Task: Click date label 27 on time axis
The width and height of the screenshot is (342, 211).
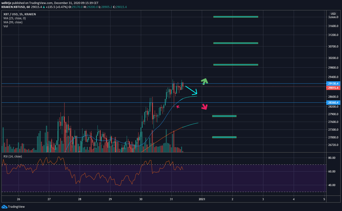Action: pyautogui.click(x=49, y=199)
